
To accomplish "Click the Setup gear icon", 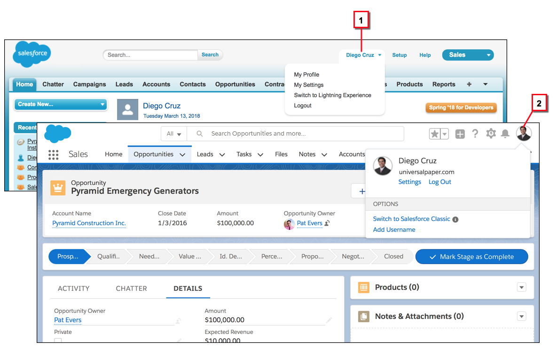I will click(491, 133).
